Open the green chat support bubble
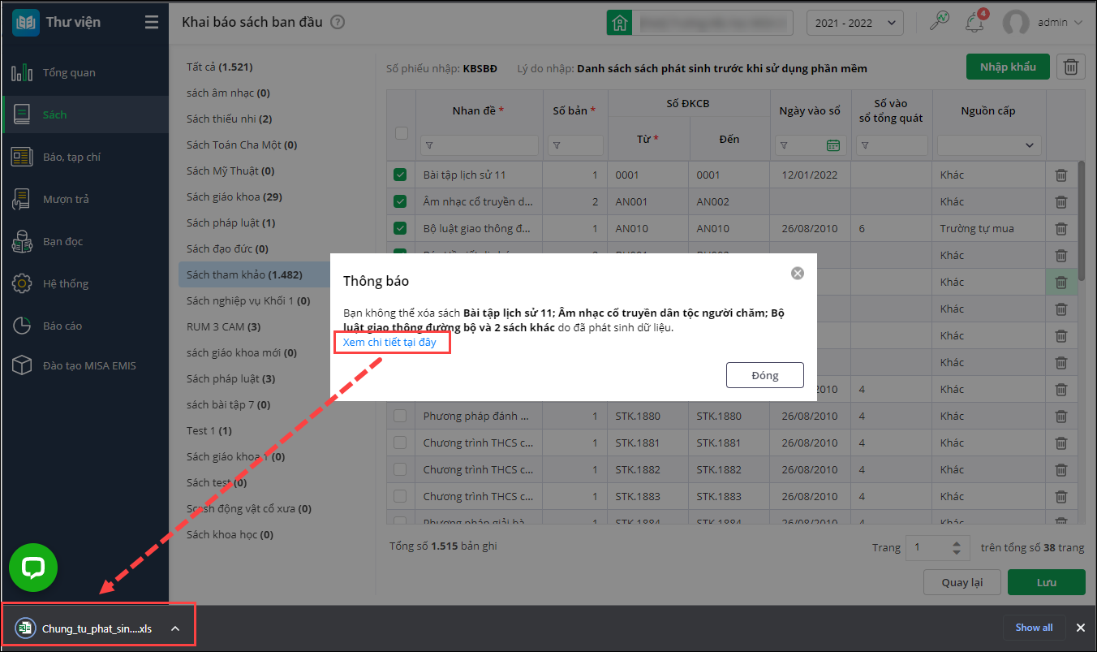The image size is (1097, 652). 33,567
